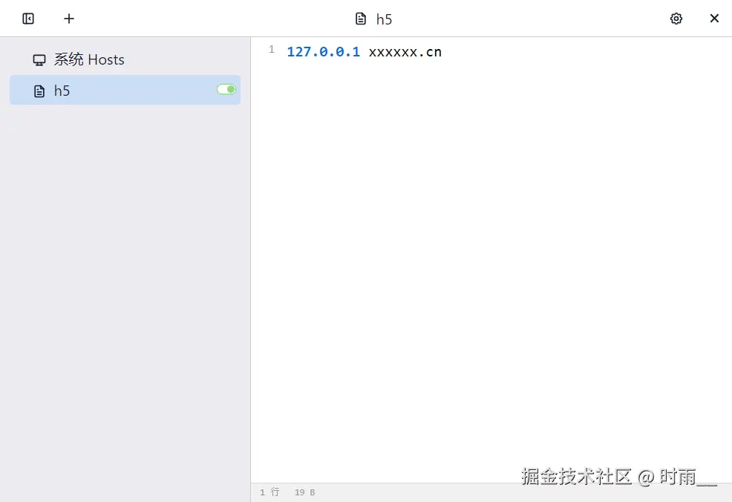Select 系统 Hosts in the sidebar
Image resolution: width=732 pixels, height=502 pixels.
coord(88,59)
